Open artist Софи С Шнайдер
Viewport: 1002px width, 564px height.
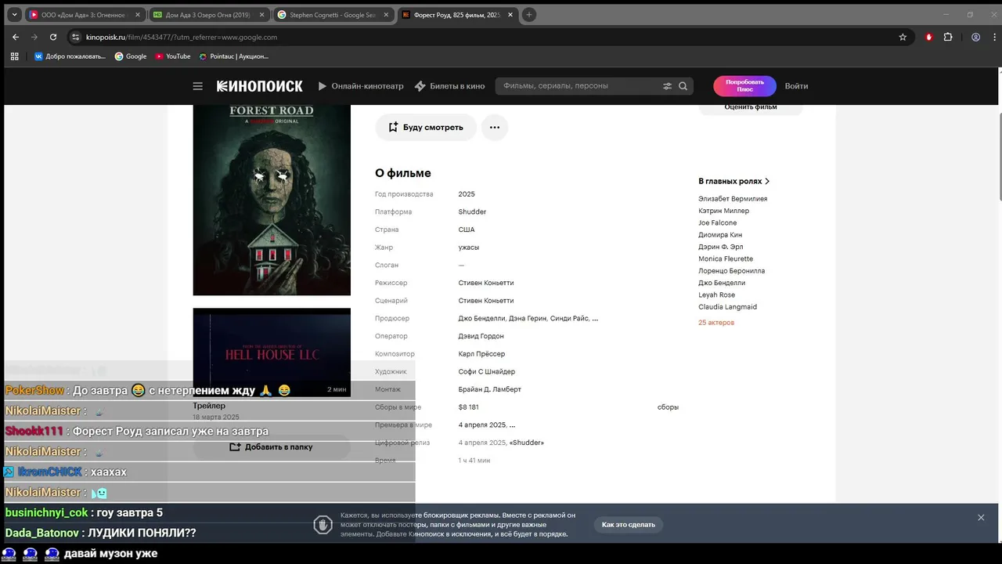pyautogui.click(x=487, y=372)
